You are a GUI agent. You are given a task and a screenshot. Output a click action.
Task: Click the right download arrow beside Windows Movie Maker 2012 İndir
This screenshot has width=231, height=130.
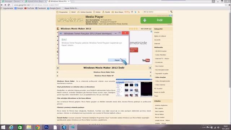[x=150, y=68]
